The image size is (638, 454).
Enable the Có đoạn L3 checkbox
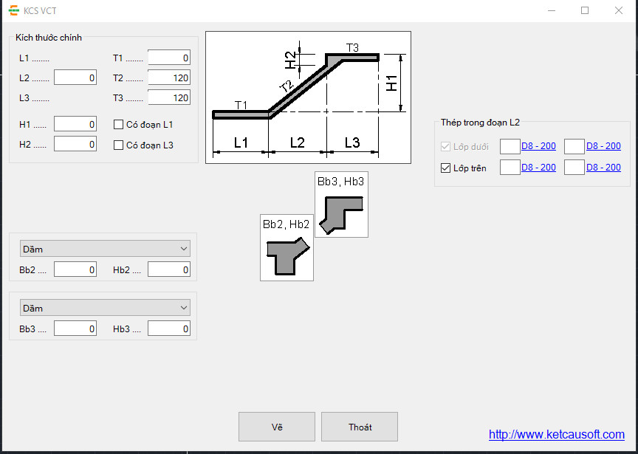coord(118,145)
